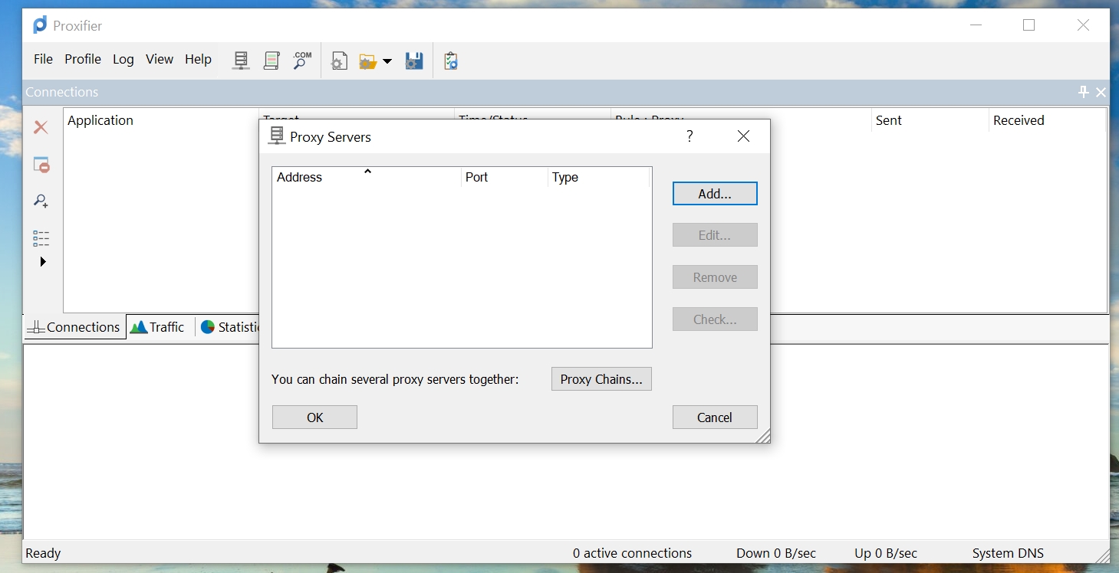Open Proxy Servers from the toolbar icon
Screen dimensions: 1119x573
tap(241, 61)
